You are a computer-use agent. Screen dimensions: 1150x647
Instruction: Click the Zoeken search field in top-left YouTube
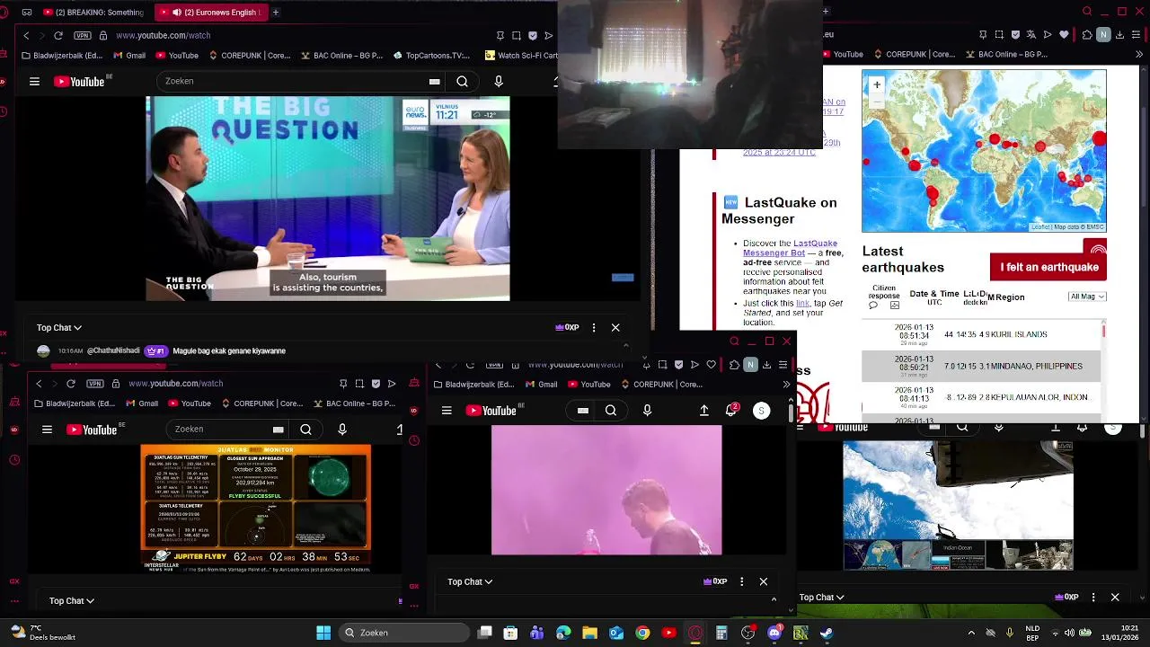tap(292, 82)
